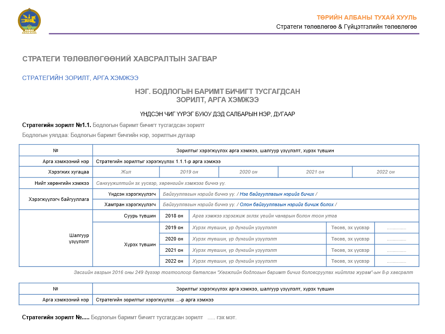The image size is (445, 334).
Task: Select the Суурь түвшин cell
Action: (x=139, y=216)
